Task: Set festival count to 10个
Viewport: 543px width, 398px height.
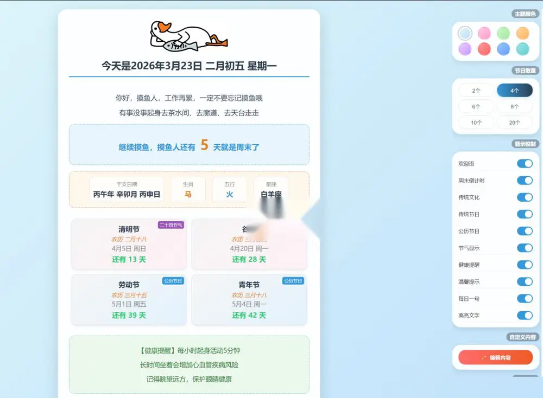Action: [476, 123]
